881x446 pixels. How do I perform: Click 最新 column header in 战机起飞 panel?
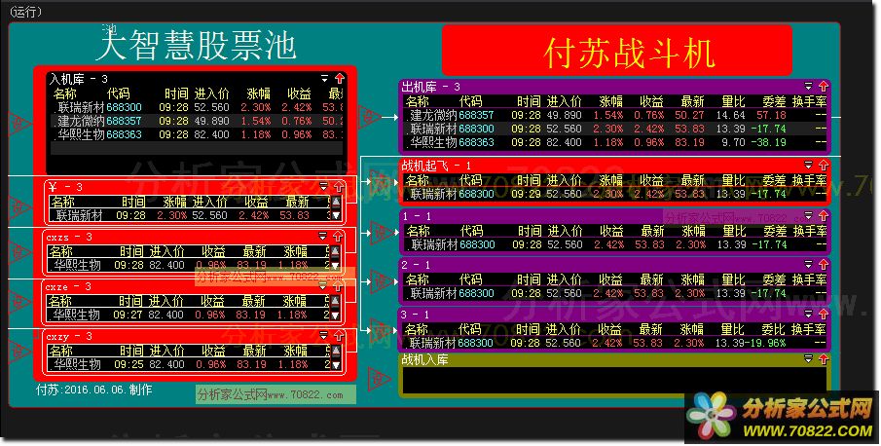692,180
